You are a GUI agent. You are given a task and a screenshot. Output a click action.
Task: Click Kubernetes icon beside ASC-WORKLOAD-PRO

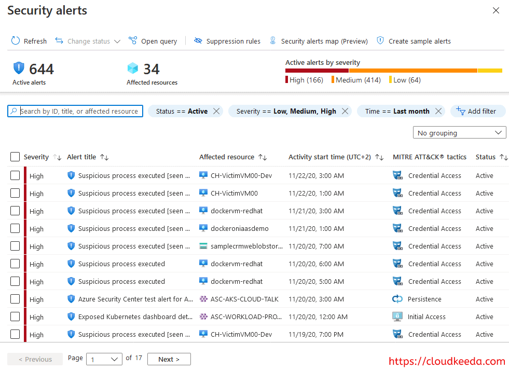203,317
